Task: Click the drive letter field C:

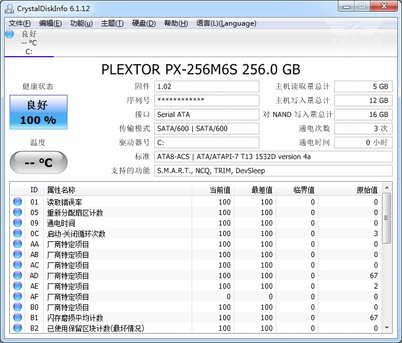Action: click(x=207, y=143)
